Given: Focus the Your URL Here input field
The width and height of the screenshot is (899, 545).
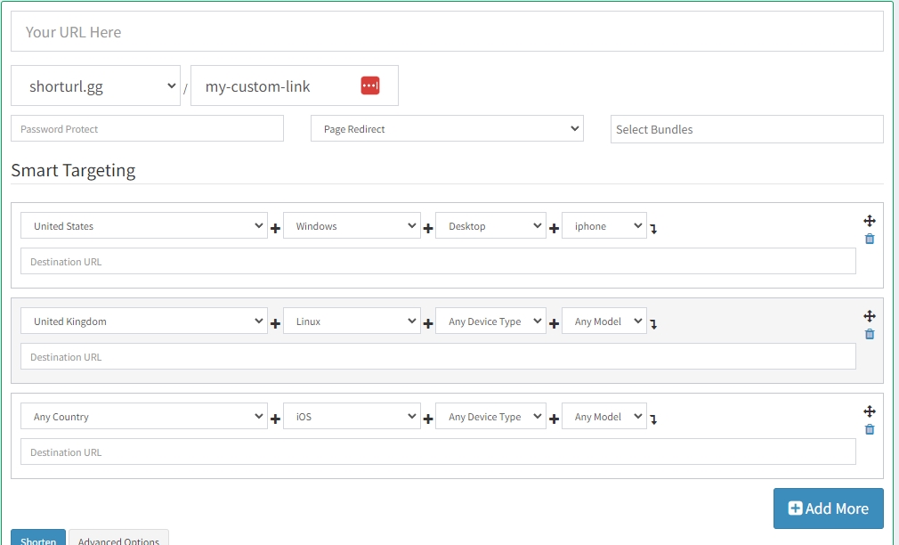Looking at the screenshot, I should [x=447, y=31].
